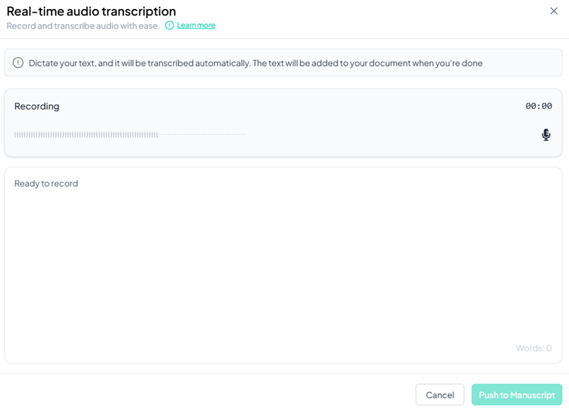Click the dictation instructions banner text
Viewport: 569px width, 409px height.
(255, 63)
